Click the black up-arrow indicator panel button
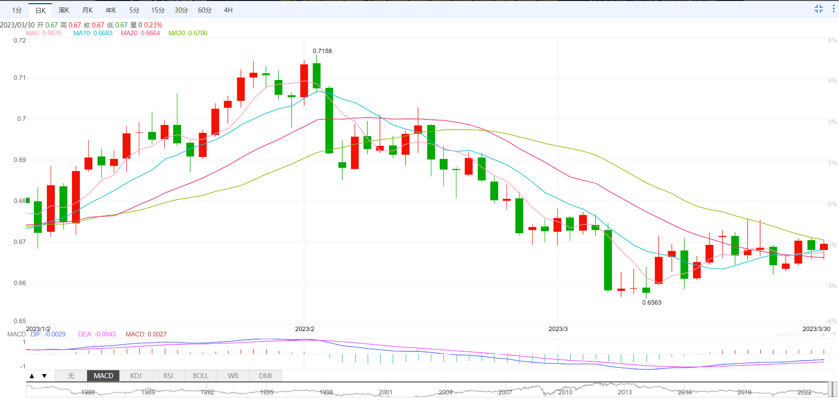The width and height of the screenshot is (839, 414). pos(32,376)
